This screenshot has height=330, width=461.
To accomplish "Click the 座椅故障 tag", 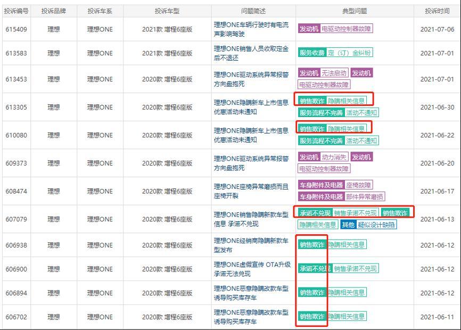I will coord(358,185).
